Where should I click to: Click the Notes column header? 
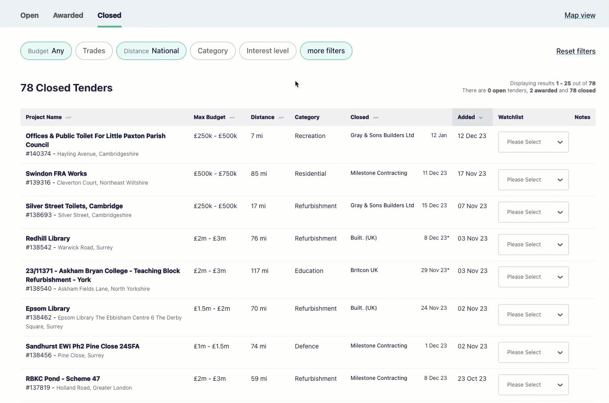[x=582, y=117]
